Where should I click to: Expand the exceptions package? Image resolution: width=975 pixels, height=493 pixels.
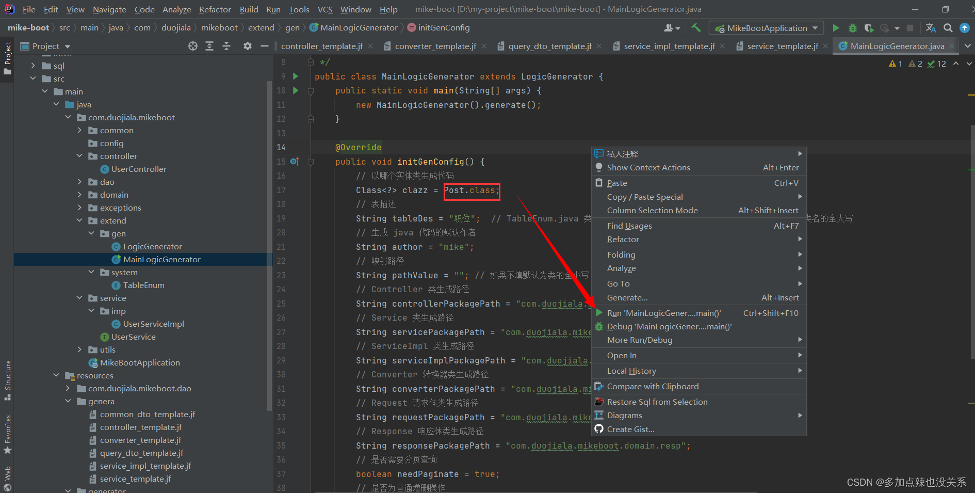[79, 208]
